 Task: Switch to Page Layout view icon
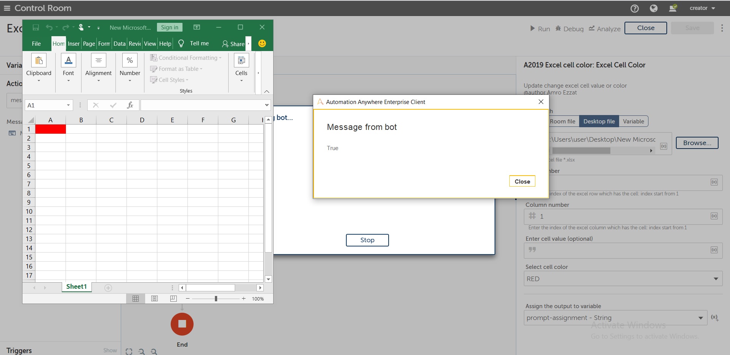154,299
